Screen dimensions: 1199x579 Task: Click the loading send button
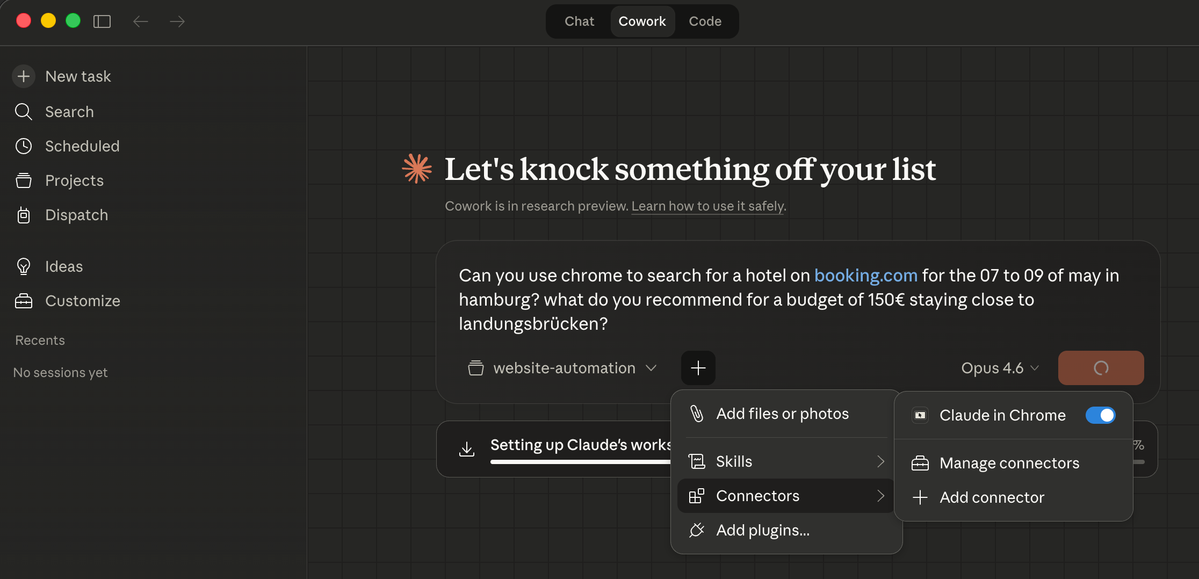point(1101,368)
